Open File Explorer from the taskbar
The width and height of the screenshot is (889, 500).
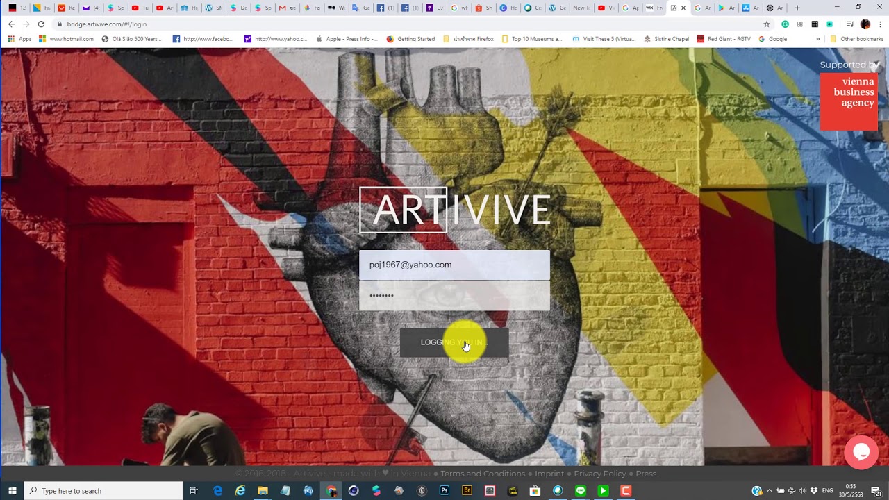[263, 491]
